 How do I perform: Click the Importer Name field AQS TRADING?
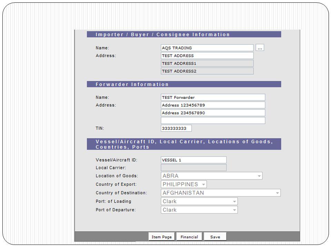(x=207, y=48)
